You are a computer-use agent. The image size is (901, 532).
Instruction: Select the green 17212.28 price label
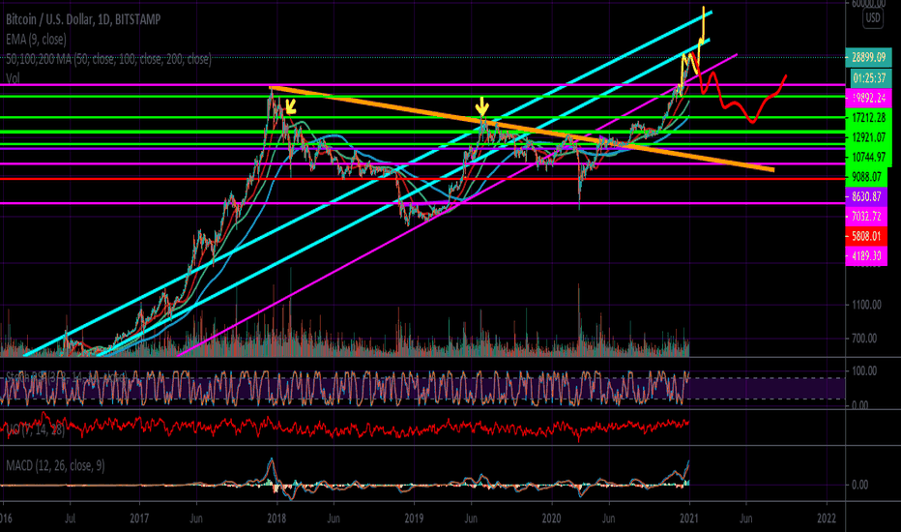868,117
